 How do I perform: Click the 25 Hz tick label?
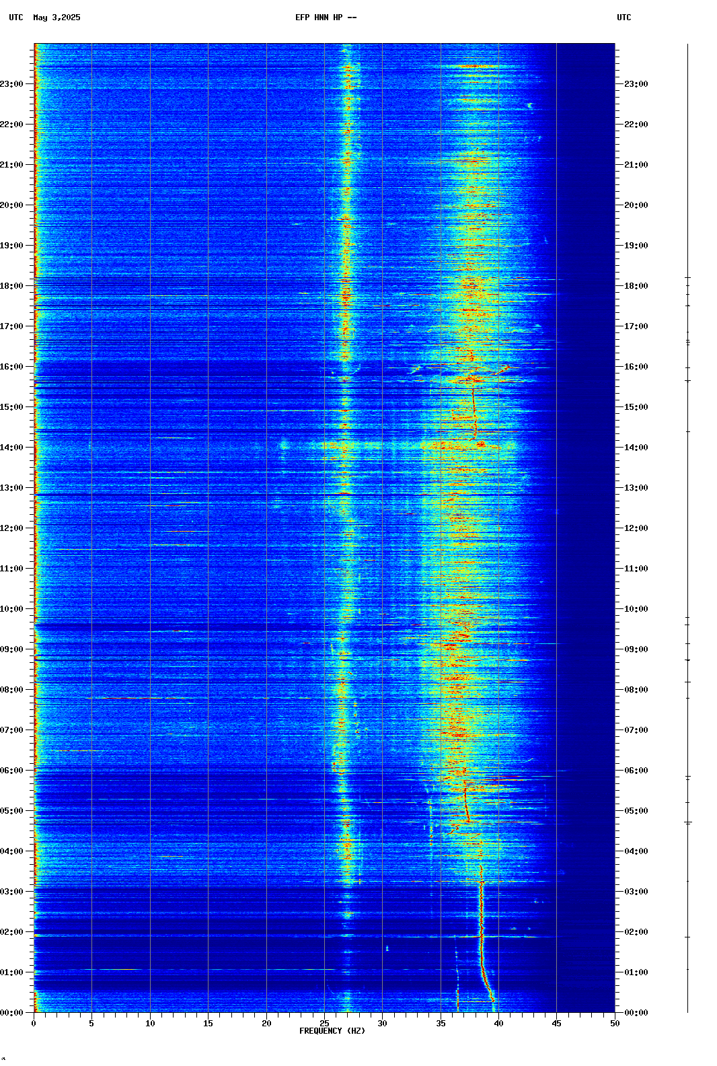[x=324, y=1024]
